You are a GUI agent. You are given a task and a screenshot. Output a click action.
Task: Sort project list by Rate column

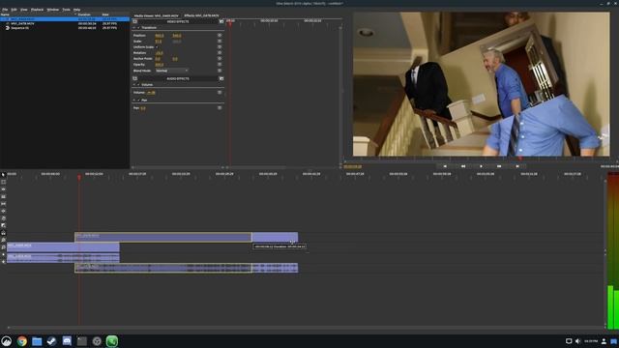(115, 14)
